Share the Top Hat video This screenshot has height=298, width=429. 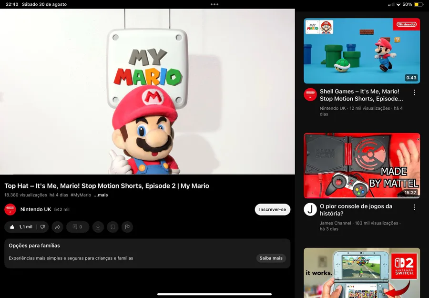click(58, 227)
